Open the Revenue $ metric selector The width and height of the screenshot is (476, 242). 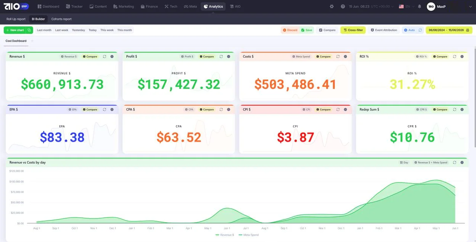[69, 57]
